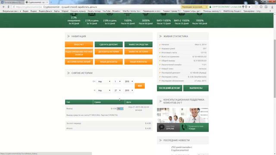Select the 7000% после 100 дней plan
Screen dimensions: 276x155
(x=200, y=19)
